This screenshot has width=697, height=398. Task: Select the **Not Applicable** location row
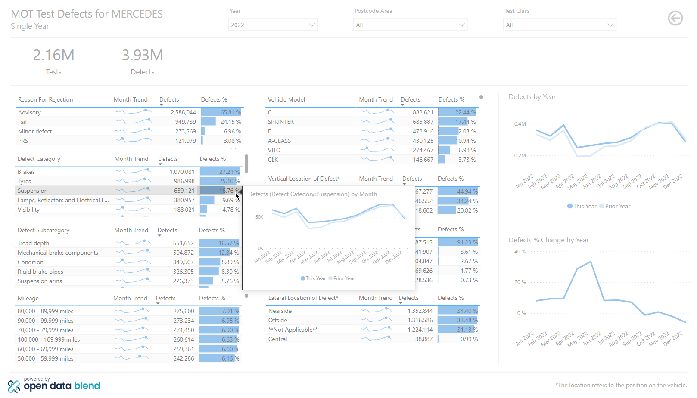pos(373,330)
